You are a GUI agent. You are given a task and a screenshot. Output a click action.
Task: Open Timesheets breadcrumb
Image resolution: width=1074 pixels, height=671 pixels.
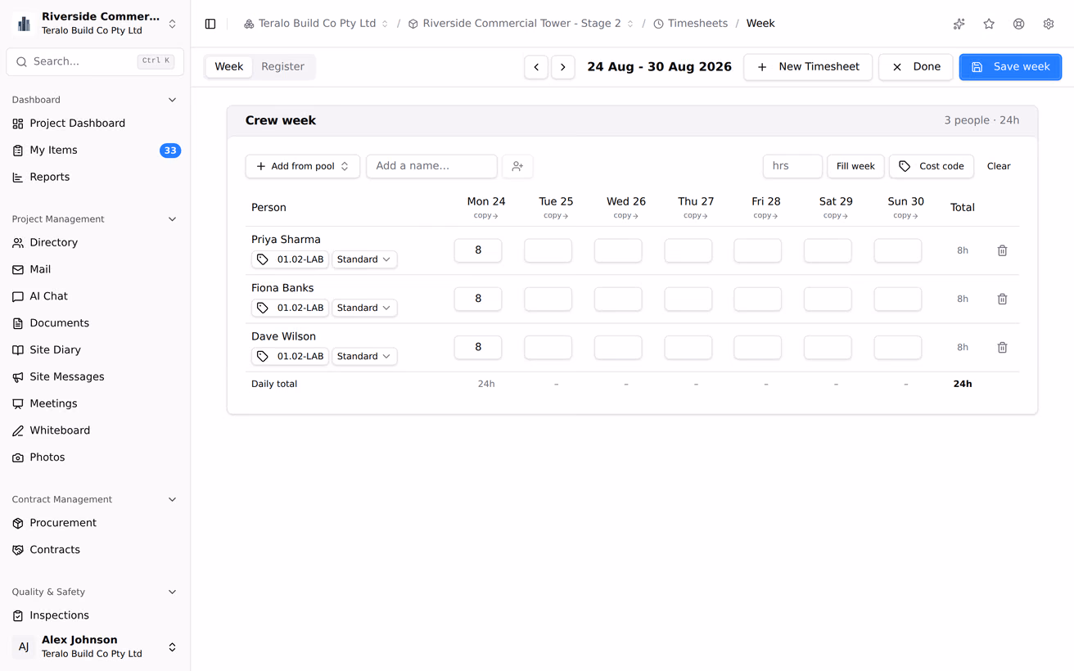click(690, 24)
